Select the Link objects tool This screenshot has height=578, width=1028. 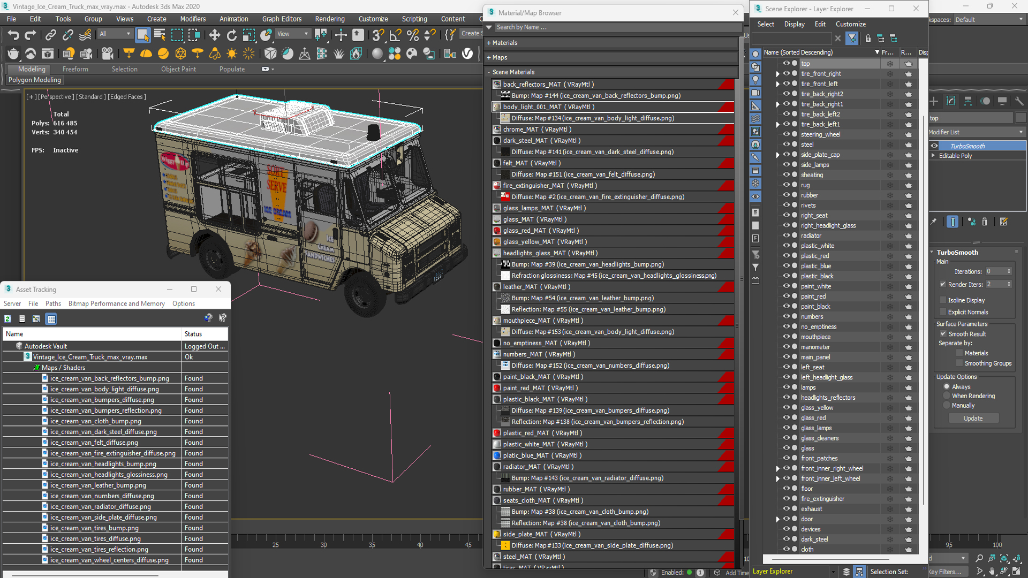coord(50,35)
